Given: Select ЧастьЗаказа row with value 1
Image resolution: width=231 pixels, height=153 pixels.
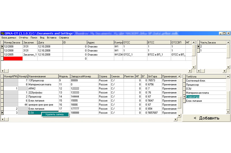Looking at the screenshot, I should pyautogui.click(x=213, y=50).
